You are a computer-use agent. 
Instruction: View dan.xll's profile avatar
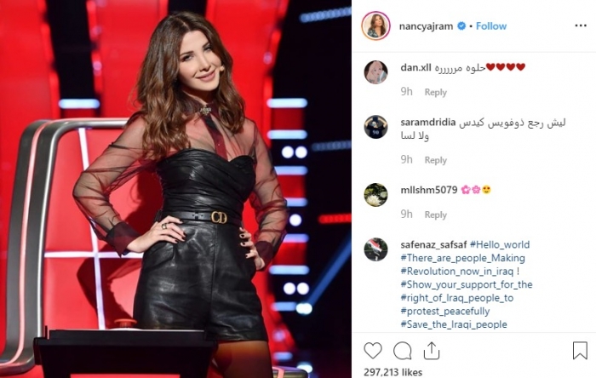point(376,72)
